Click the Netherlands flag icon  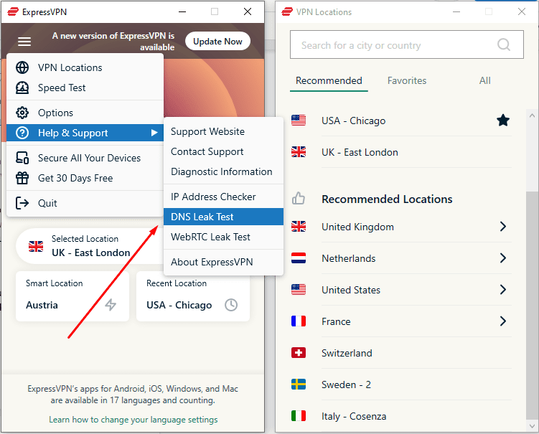pos(299,258)
